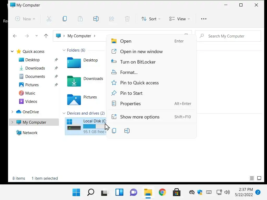The width and height of the screenshot is (267, 200).
Task: Click the Delete trash icon in toolbar
Action: tap(127, 19)
